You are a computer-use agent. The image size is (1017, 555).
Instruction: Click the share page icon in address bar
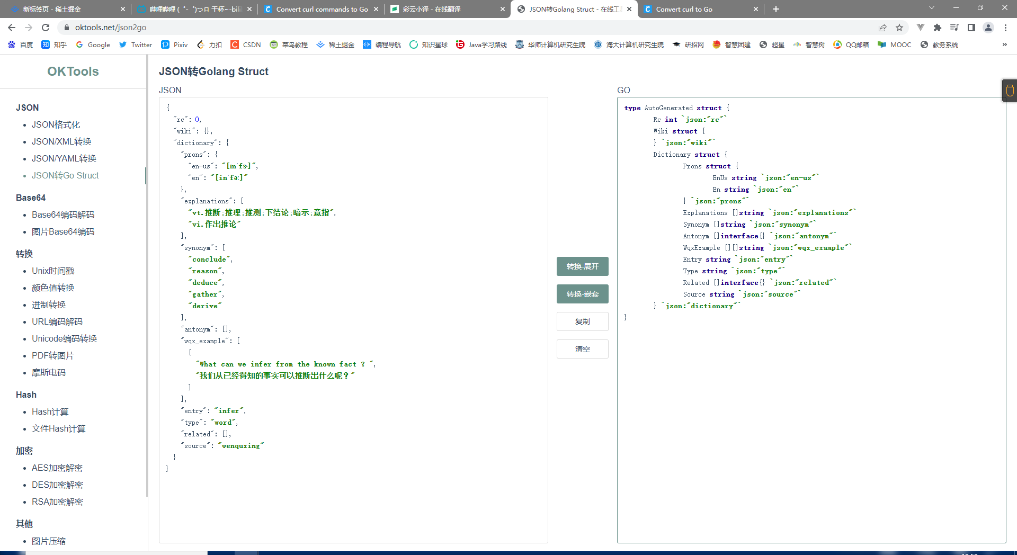882,28
